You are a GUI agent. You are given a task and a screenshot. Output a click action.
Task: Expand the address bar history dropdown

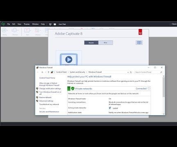tap(128, 72)
